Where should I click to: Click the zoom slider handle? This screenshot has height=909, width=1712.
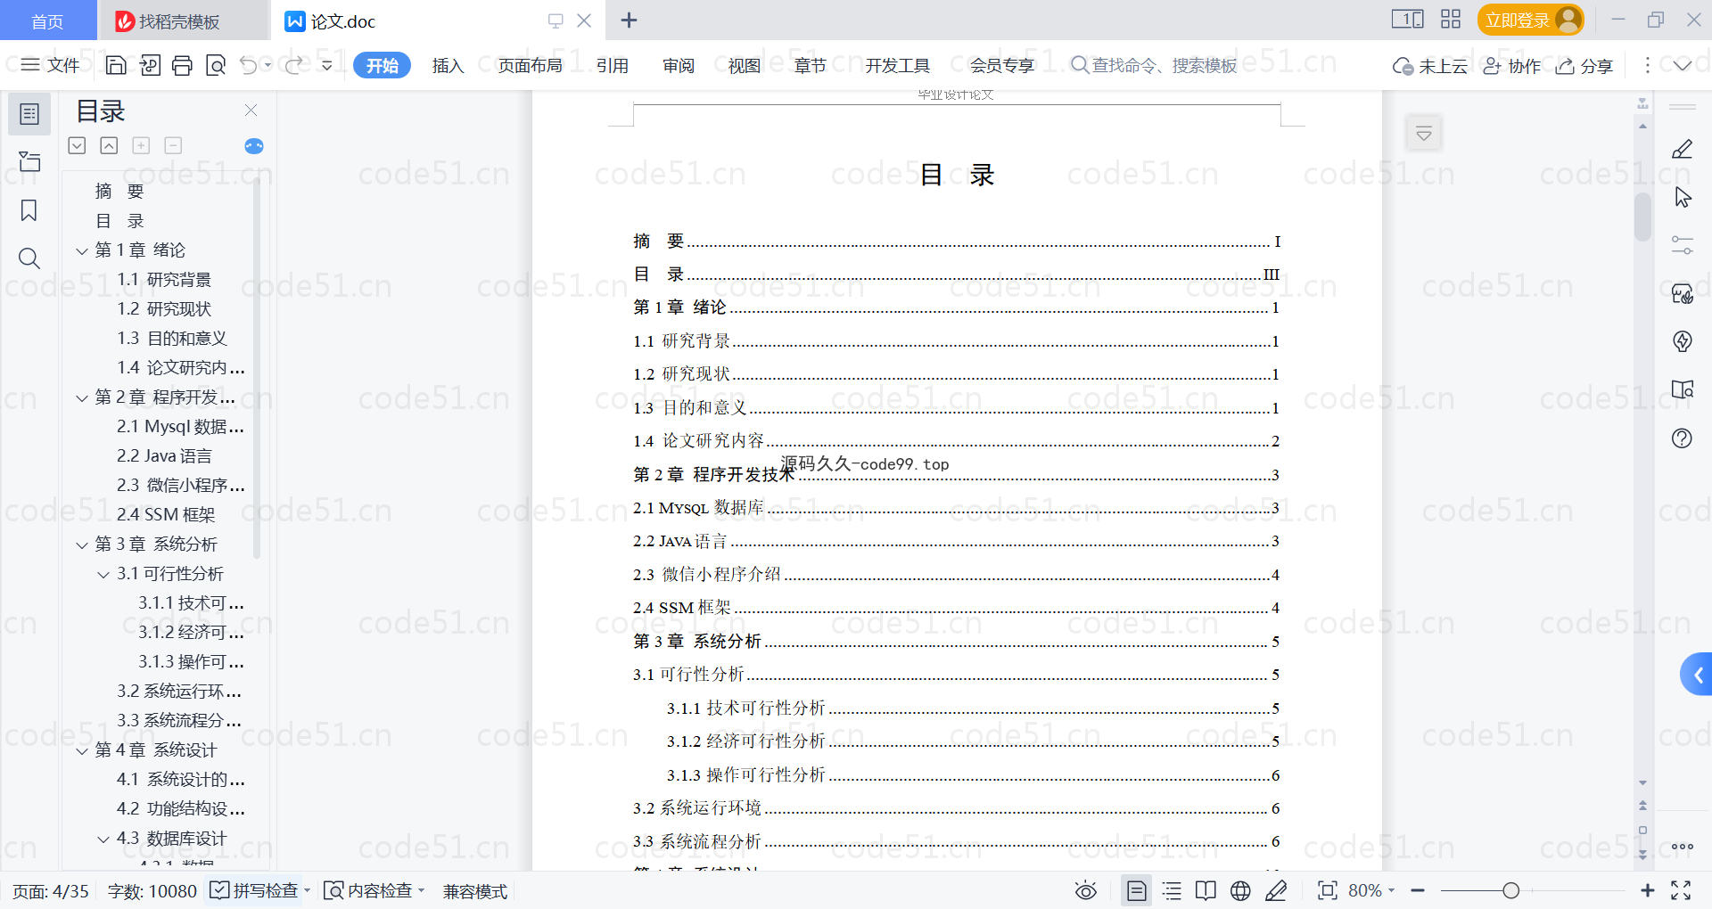tap(1510, 890)
